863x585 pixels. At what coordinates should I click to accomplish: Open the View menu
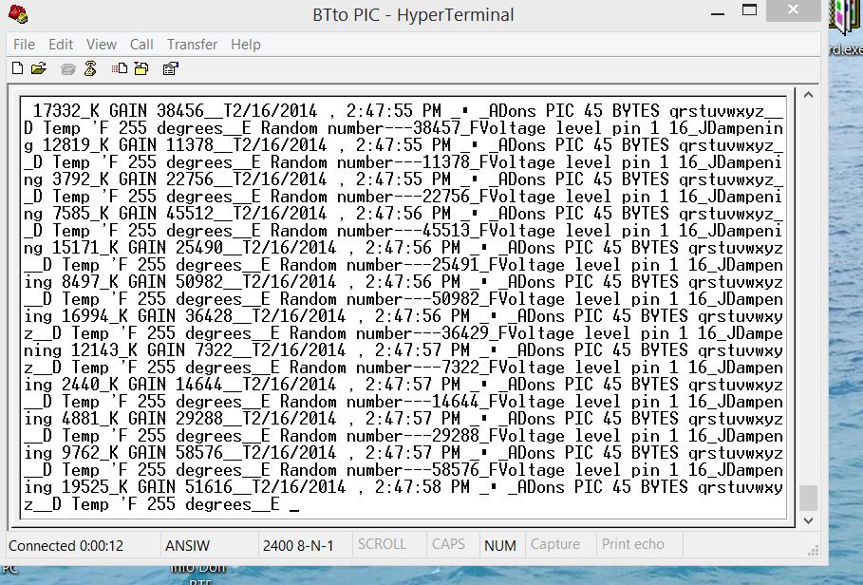102,45
